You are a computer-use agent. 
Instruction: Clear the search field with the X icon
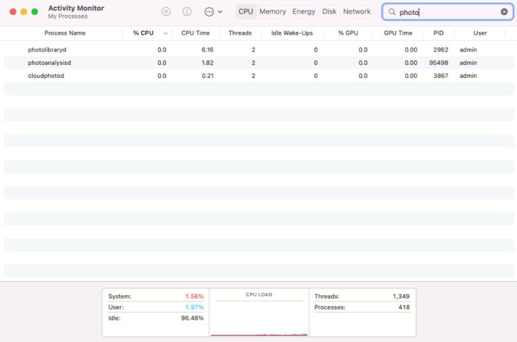(x=504, y=12)
